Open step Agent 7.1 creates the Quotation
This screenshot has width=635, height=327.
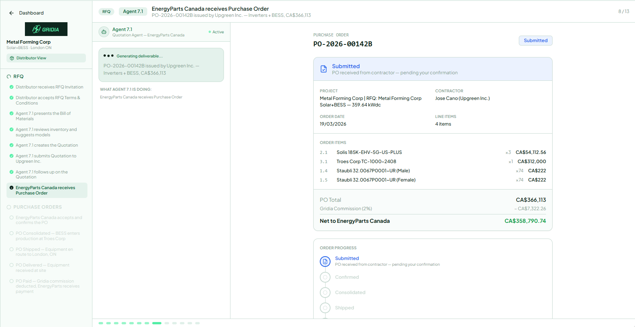tap(47, 146)
